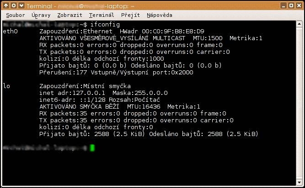Open the Terminál menu
This screenshot has width=305, height=188.
100,15
